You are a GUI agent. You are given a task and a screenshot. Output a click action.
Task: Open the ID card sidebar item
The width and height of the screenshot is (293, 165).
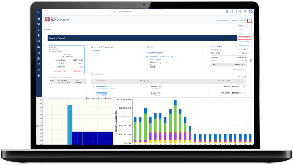[39, 41]
